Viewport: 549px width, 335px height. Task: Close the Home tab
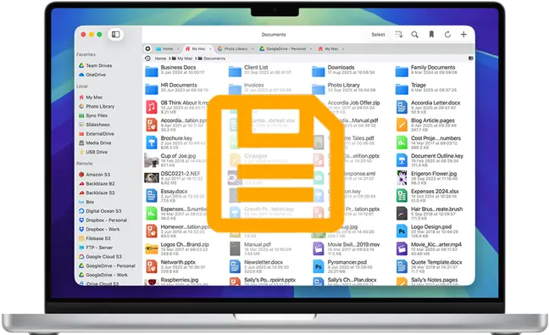178,48
